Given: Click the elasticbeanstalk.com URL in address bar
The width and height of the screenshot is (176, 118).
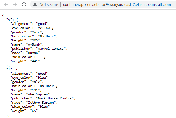Looking at the screenshot, I should tap(117, 5).
